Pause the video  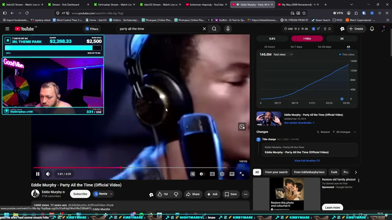pos(38,174)
